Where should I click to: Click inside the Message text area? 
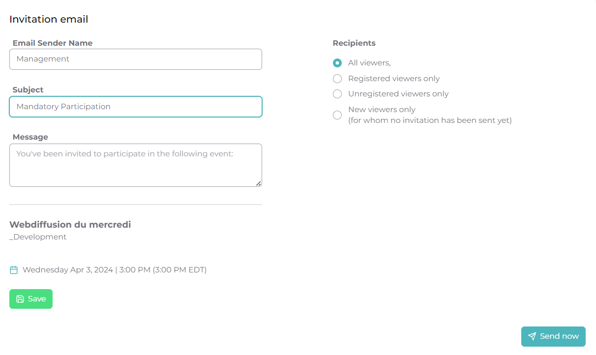pos(136,165)
